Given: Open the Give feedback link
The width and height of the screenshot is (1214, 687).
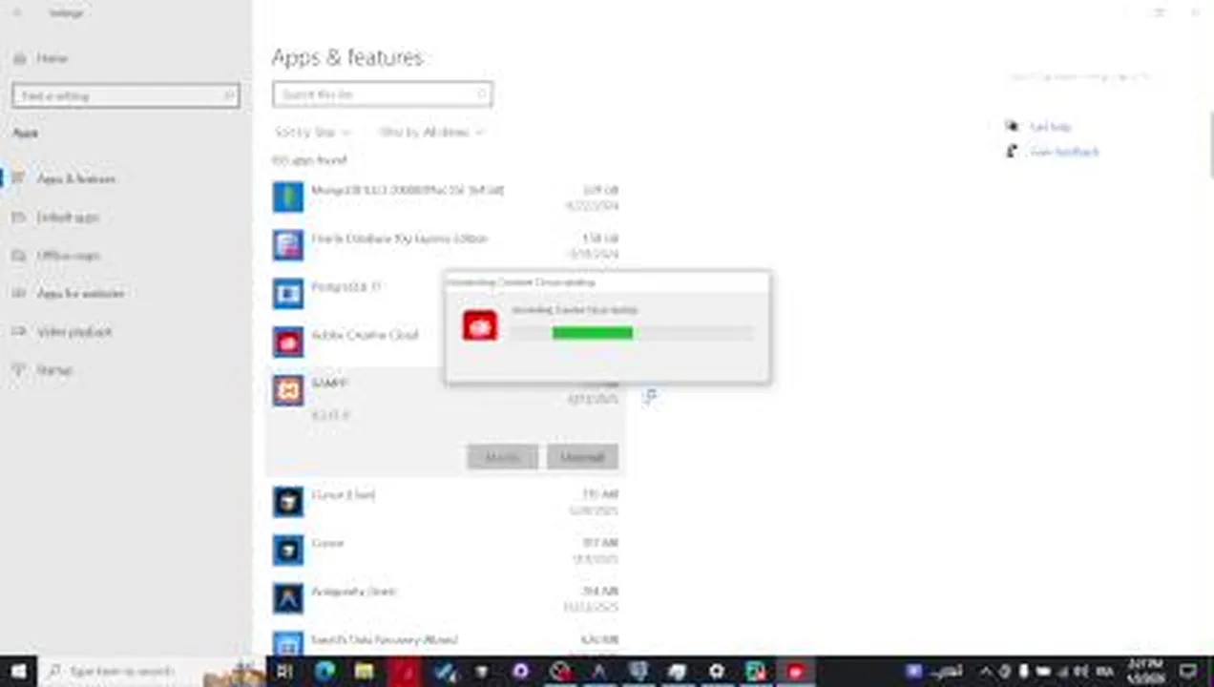Looking at the screenshot, I should coord(1065,152).
